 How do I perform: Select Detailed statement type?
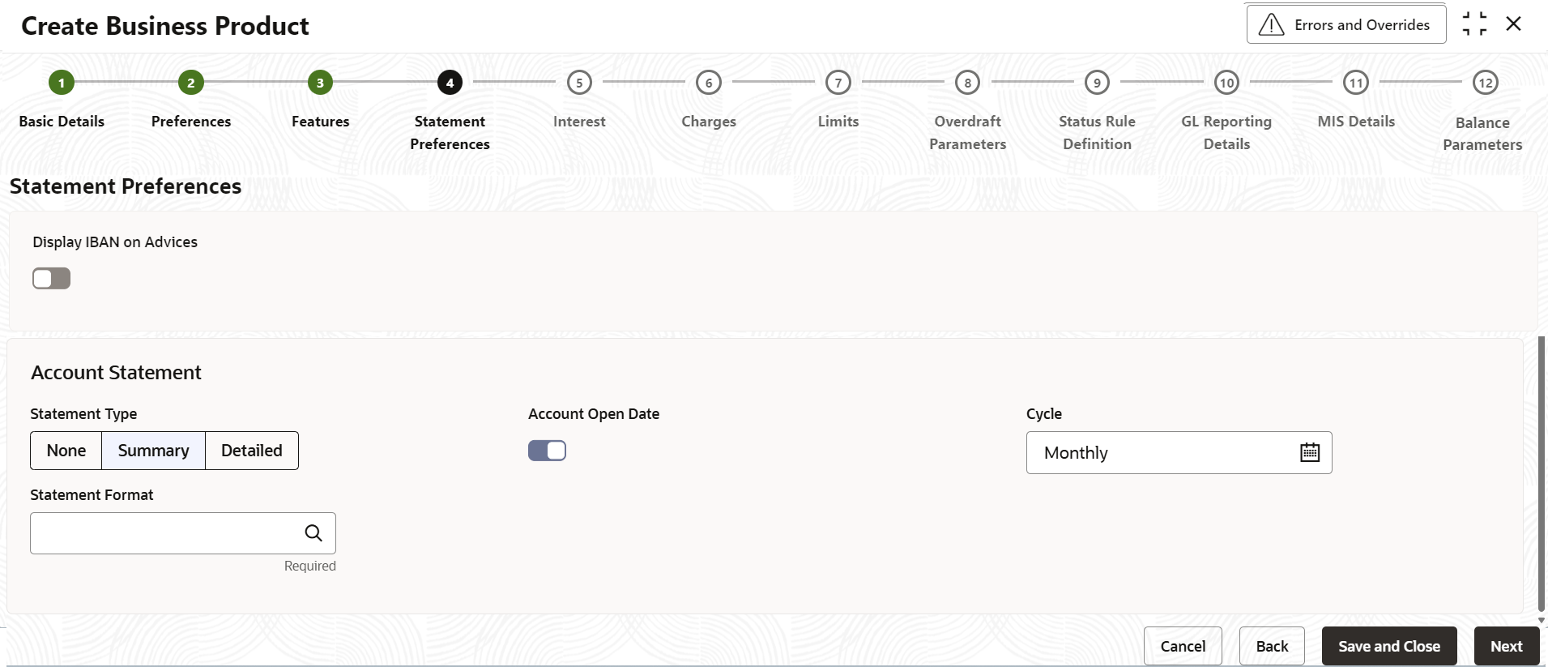(x=252, y=451)
